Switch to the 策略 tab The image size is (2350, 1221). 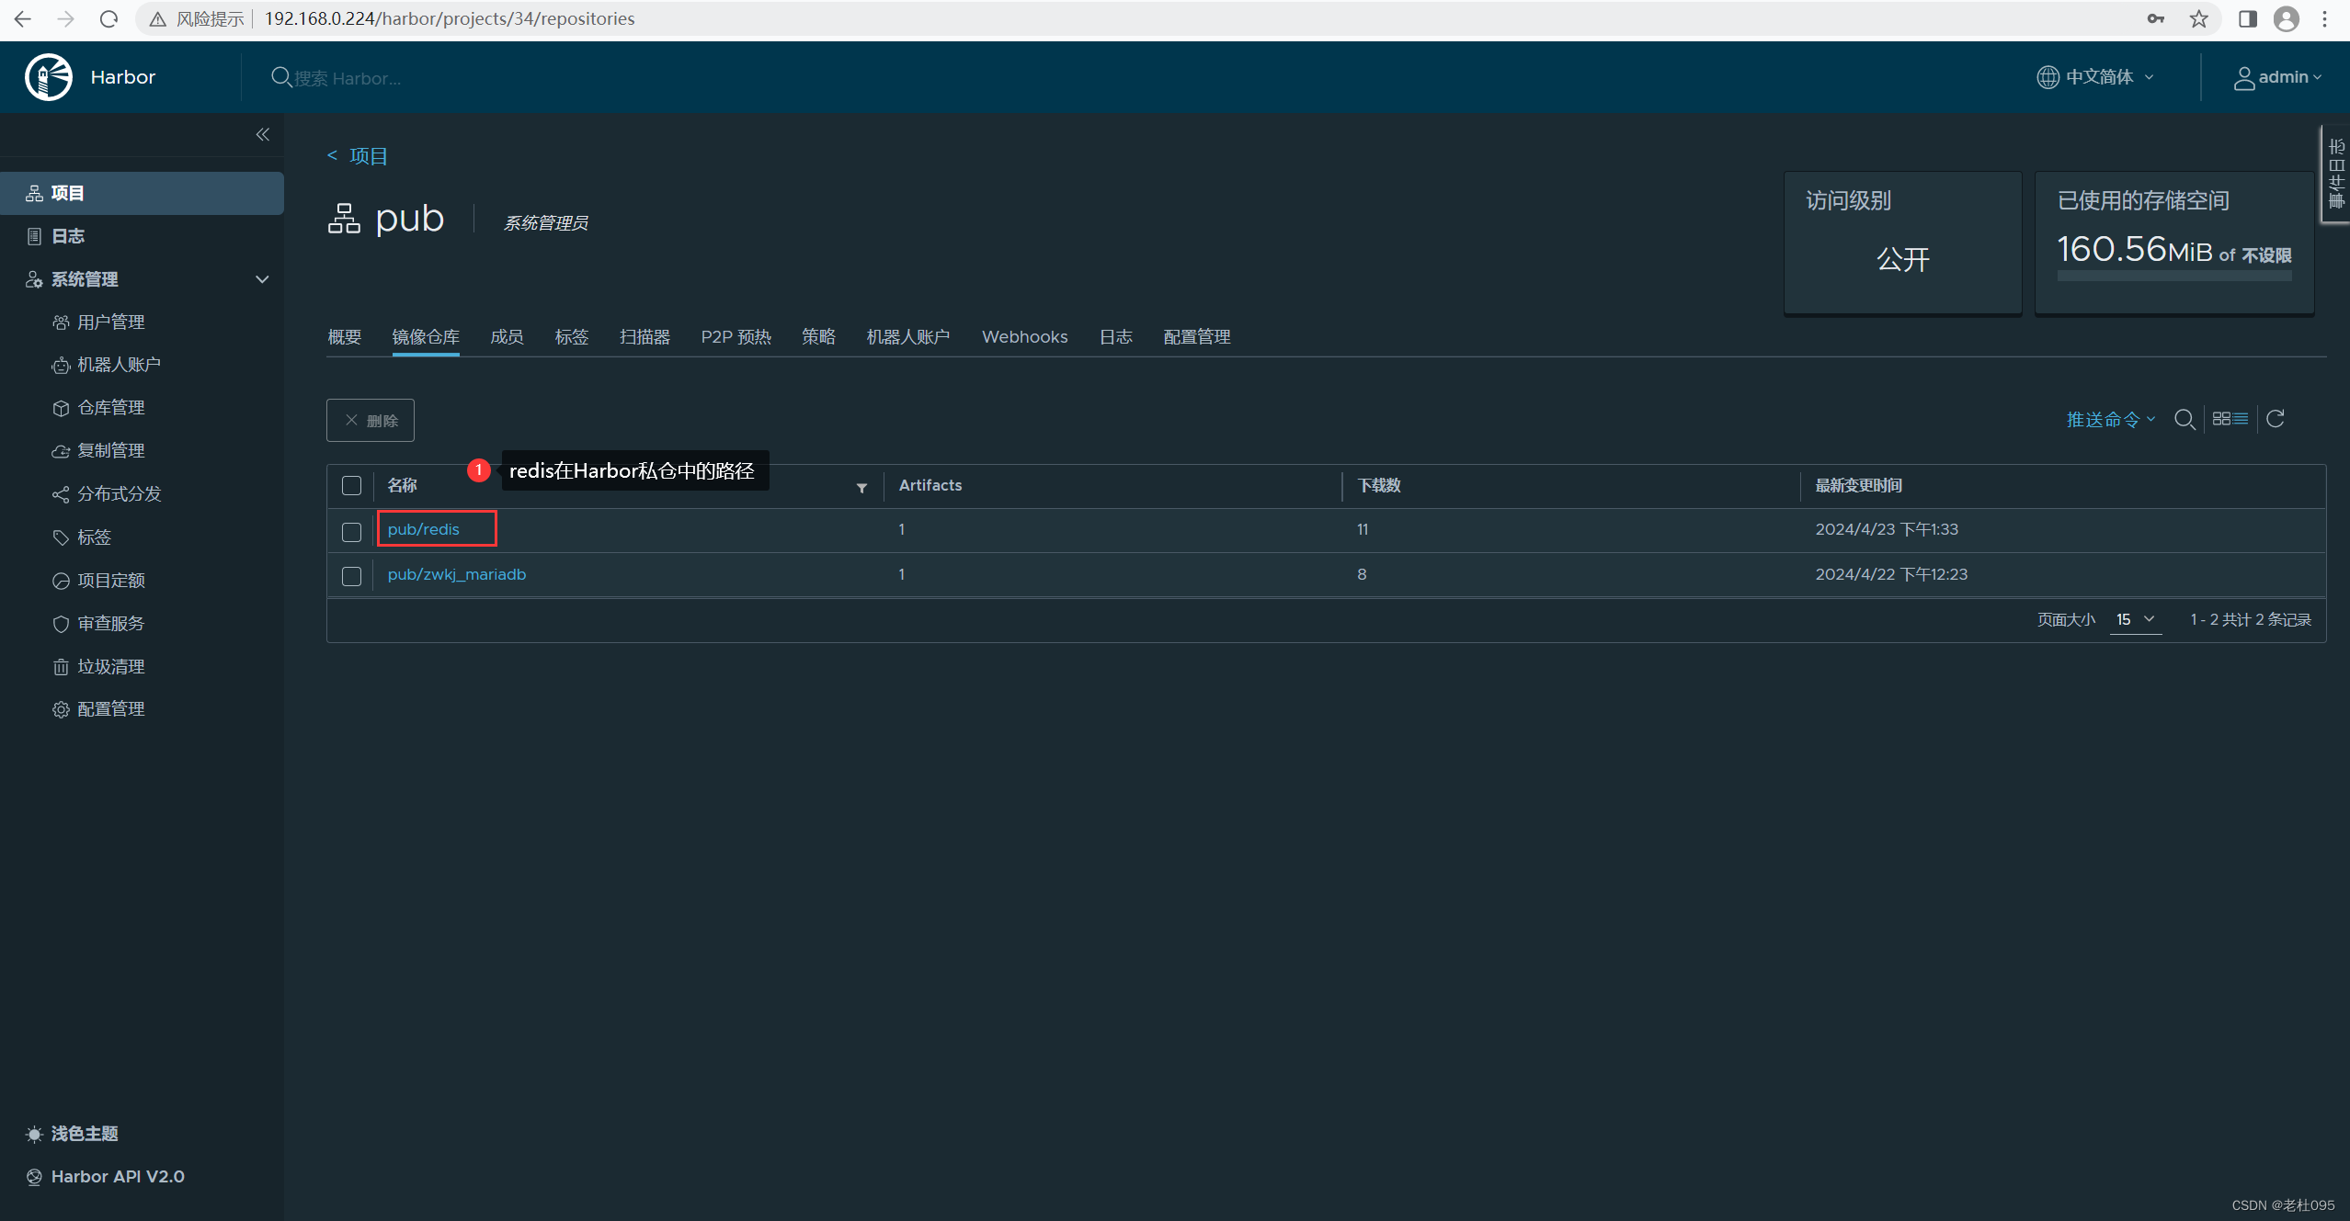click(818, 337)
